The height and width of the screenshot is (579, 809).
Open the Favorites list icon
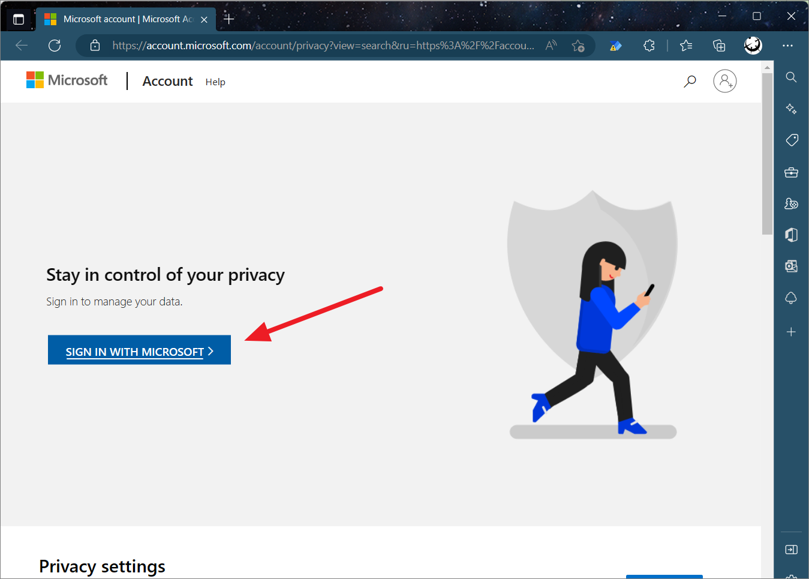coord(686,45)
